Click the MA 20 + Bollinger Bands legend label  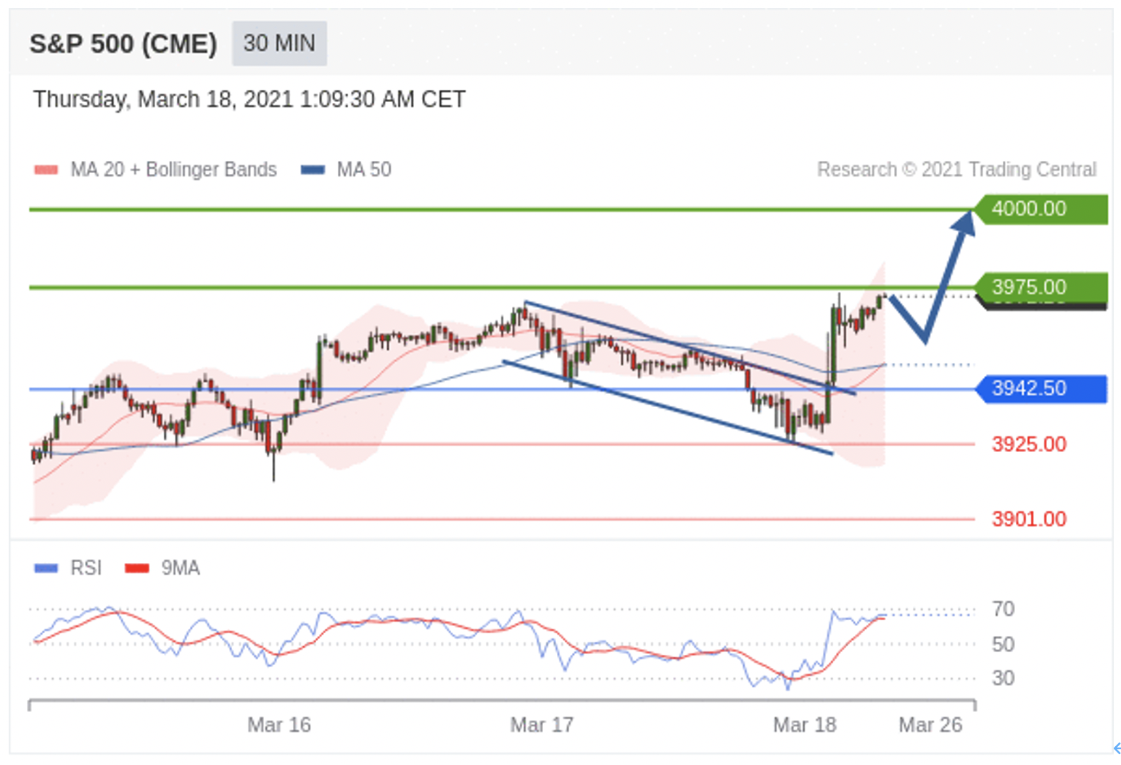tap(173, 170)
